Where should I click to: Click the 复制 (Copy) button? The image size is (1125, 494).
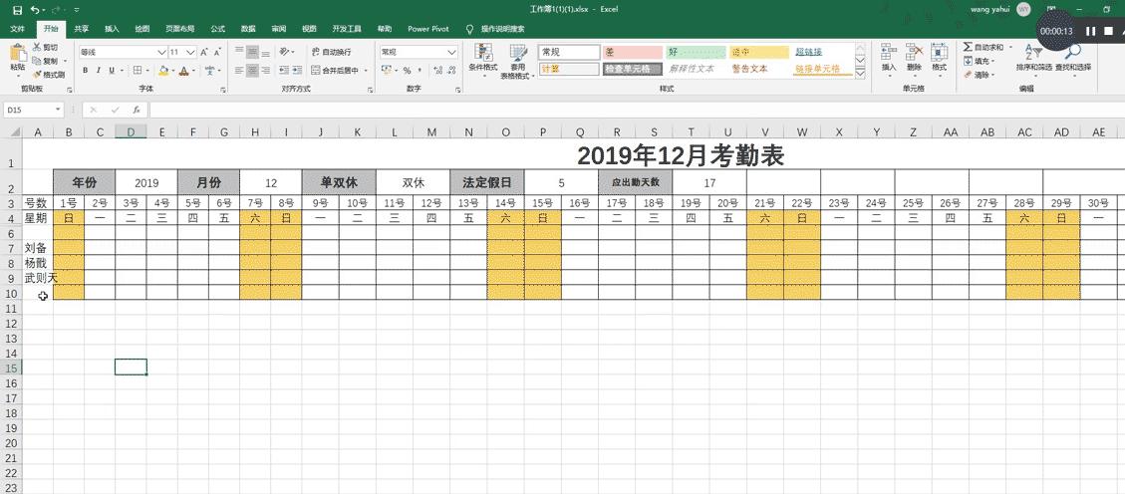coord(47,61)
